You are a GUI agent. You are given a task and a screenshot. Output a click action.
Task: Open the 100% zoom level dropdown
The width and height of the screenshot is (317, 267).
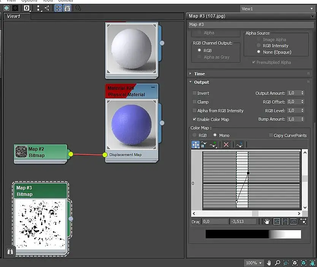pos(254,263)
